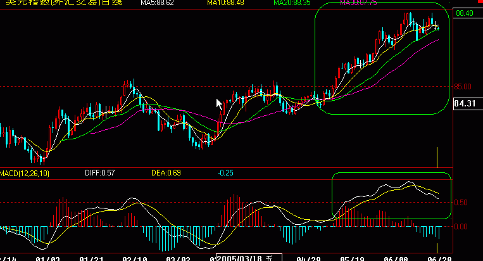Click the green MA20:88.35 label
This screenshot has height=261, width=483.
(x=292, y=3)
